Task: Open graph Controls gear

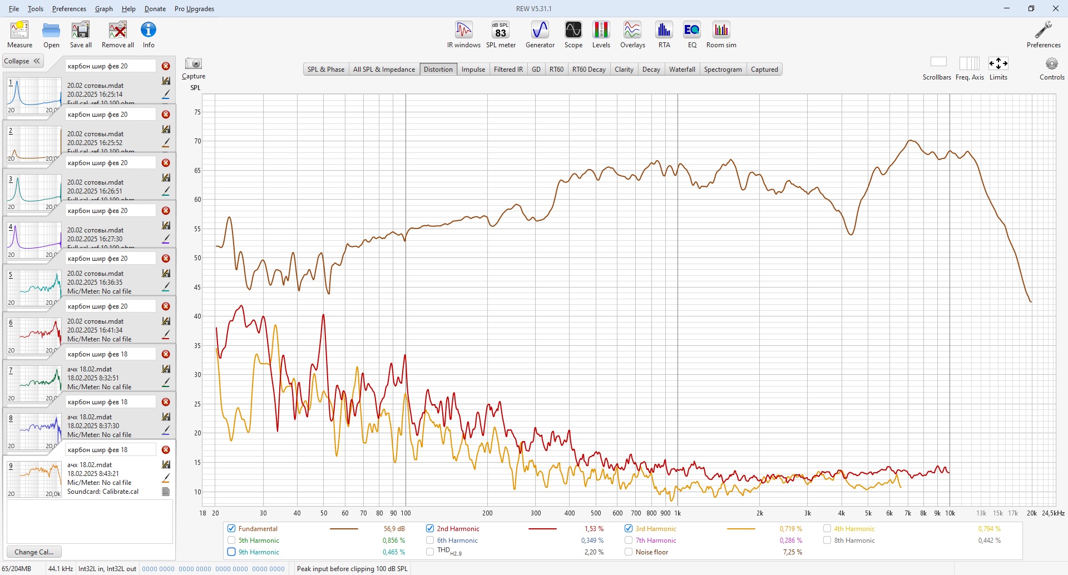Action: point(1052,68)
